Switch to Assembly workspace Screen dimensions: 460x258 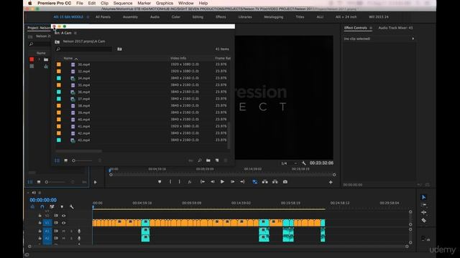tap(130, 17)
